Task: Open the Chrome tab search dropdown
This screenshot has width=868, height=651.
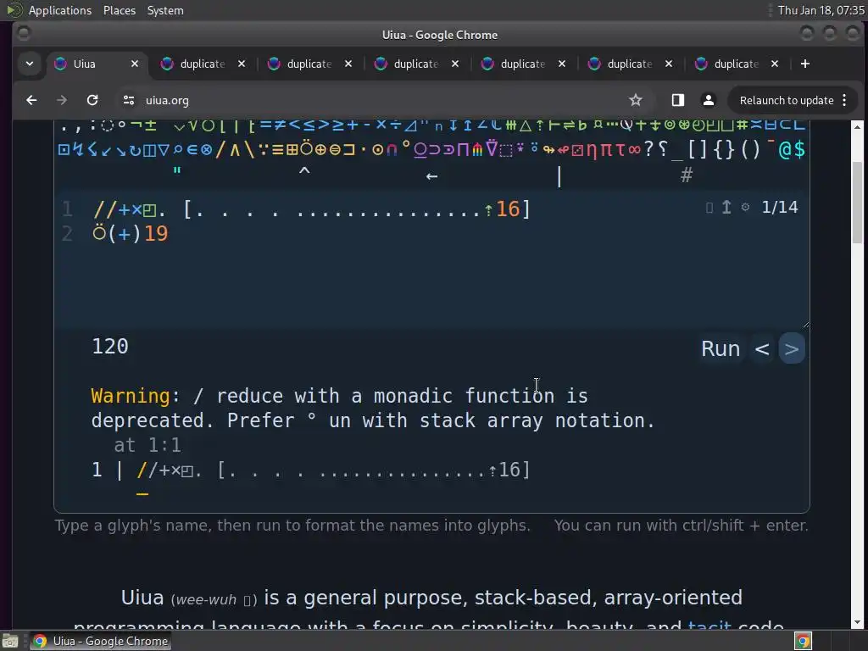Action: pyautogui.click(x=30, y=64)
